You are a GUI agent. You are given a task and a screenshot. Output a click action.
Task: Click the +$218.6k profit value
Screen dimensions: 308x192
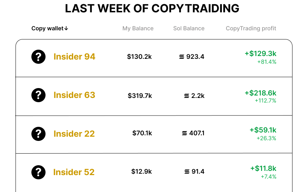260,93
